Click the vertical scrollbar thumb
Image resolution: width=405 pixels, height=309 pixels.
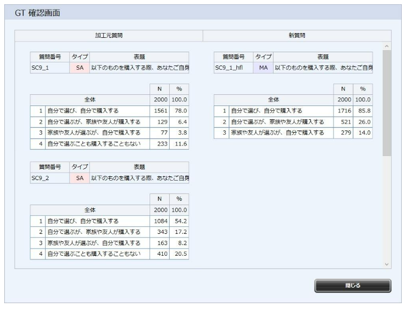pyautogui.click(x=387, y=103)
